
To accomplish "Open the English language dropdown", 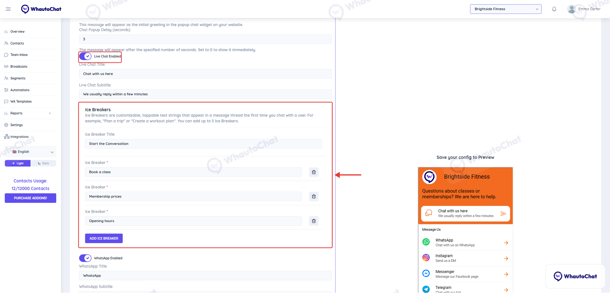I will (x=30, y=152).
